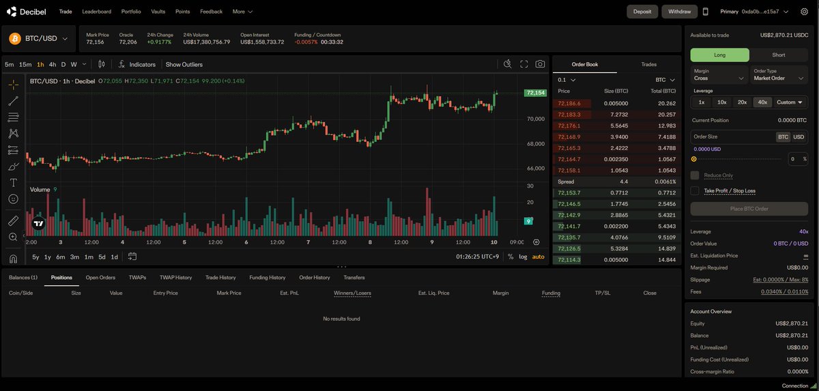Click the Connection status signal icon
This screenshot has width=819, height=391.
(812, 386)
